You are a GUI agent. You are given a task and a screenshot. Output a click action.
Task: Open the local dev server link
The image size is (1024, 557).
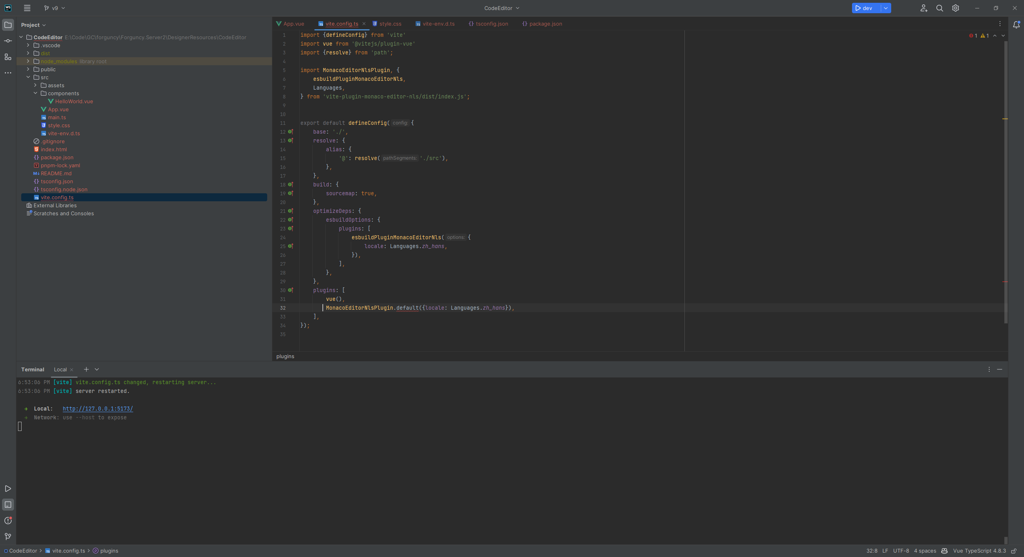pyautogui.click(x=97, y=409)
